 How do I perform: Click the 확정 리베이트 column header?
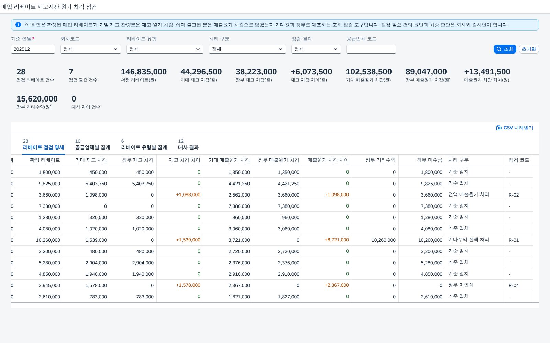coord(40,160)
